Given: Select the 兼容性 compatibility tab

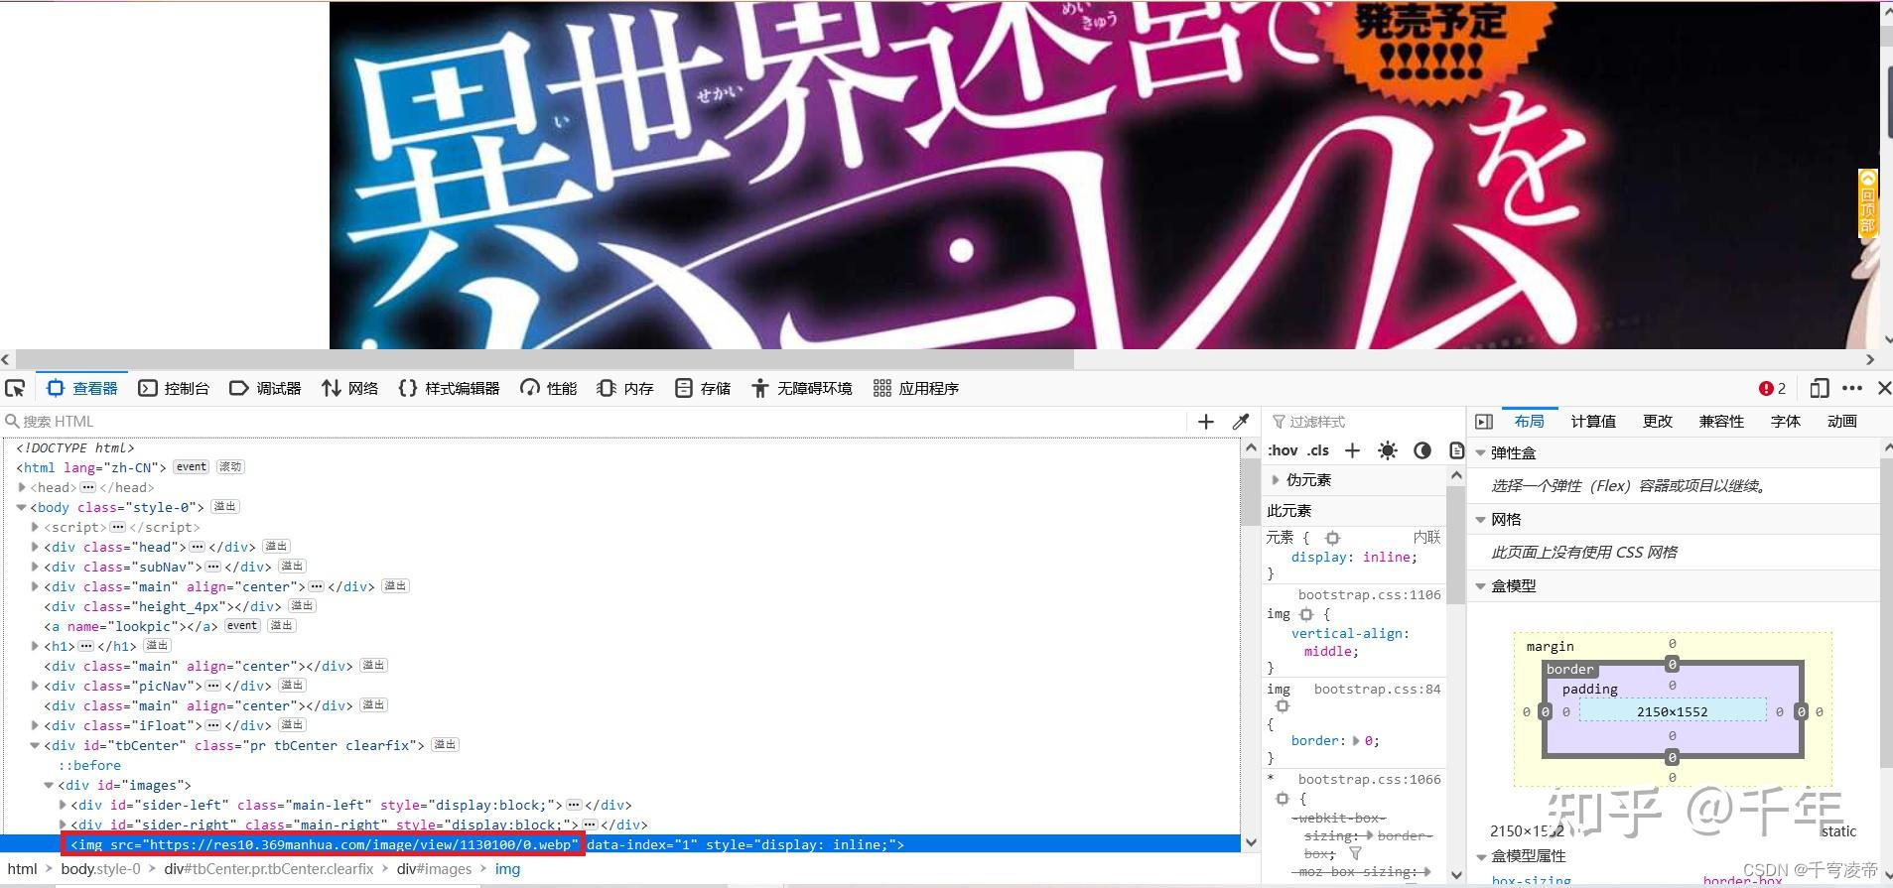Looking at the screenshot, I should click(1721, 422).
